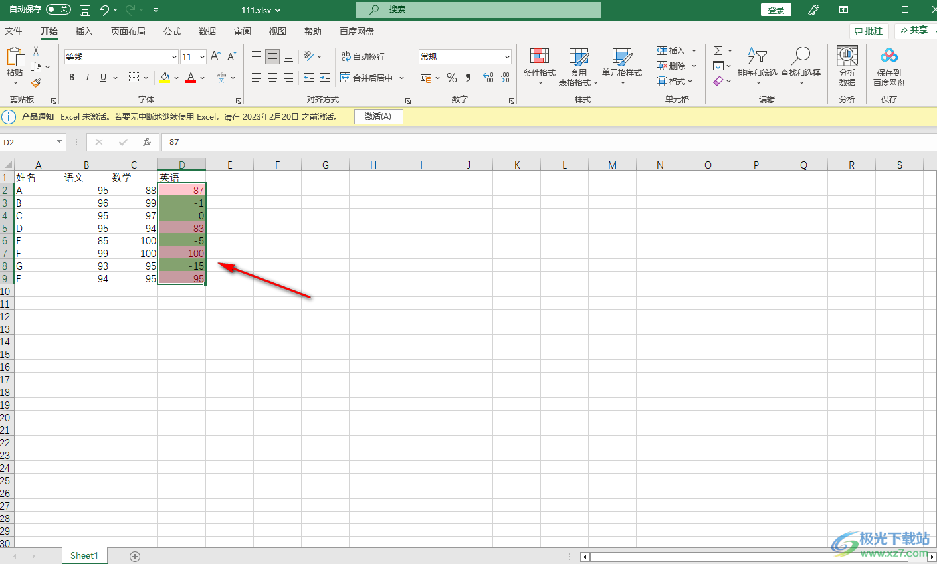Switch to the Insert (插入) tab
937x564 pixels.
[x=84, y=31]
